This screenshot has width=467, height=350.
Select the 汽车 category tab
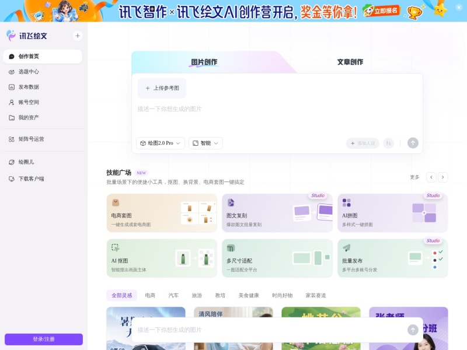click(173, 296)
